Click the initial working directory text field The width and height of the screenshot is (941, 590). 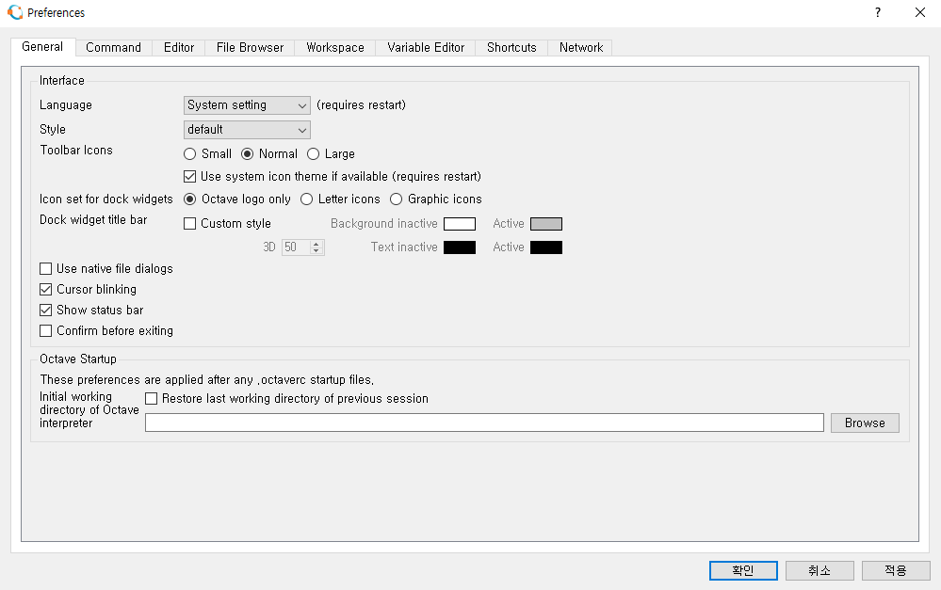click(484, 423)
